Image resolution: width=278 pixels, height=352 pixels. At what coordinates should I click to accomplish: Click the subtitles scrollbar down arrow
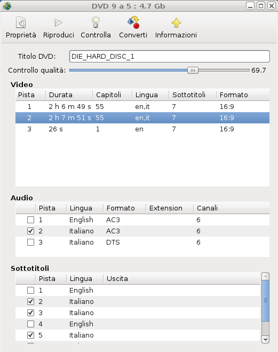[x=265, y=339]
